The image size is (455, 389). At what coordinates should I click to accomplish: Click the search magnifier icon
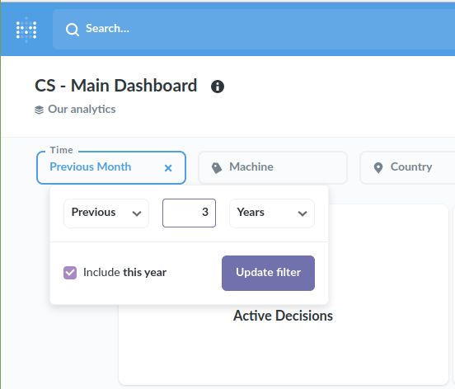[x=73, y=30]
